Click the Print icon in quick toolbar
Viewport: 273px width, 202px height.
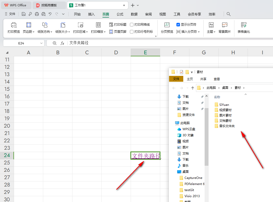coord(37,14)
